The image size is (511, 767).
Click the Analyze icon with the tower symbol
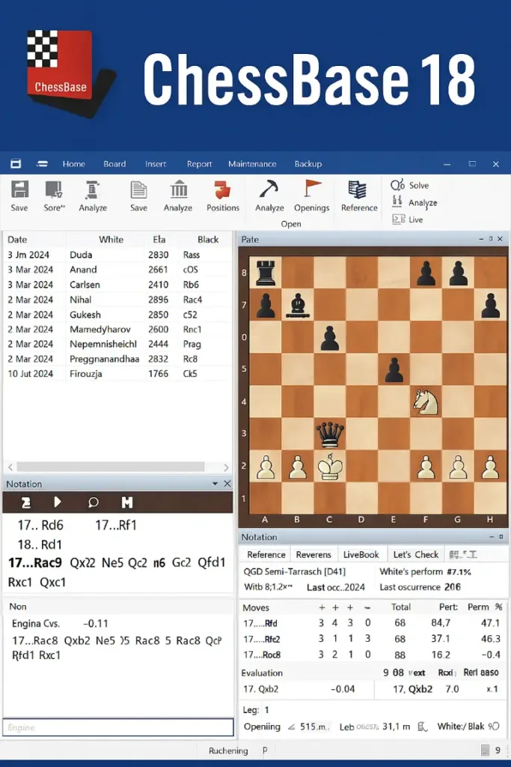pos(92,190)
